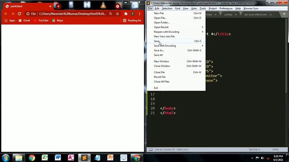Open YouTube bookmark
Viewport: 289px width, 162px height.
[x=41, y=20]
